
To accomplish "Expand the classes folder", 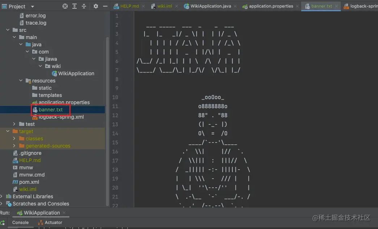I will [14, 138].
